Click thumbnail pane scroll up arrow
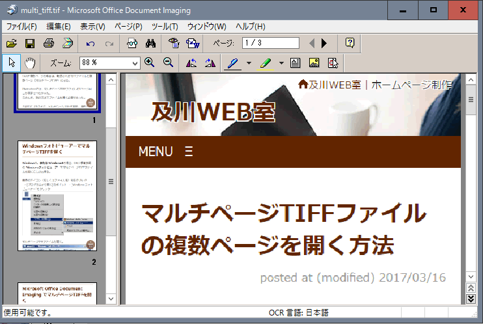The width and height of the screenshot is (483, 324). [x=111, y=80]
